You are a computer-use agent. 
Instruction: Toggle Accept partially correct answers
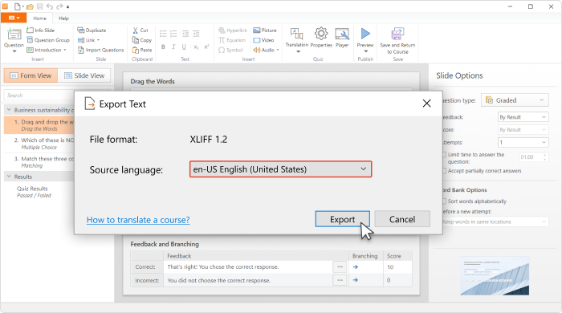point(445,171)
